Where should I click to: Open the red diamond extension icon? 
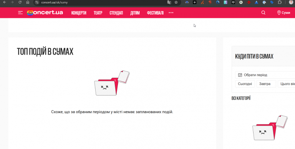(249, 2)
